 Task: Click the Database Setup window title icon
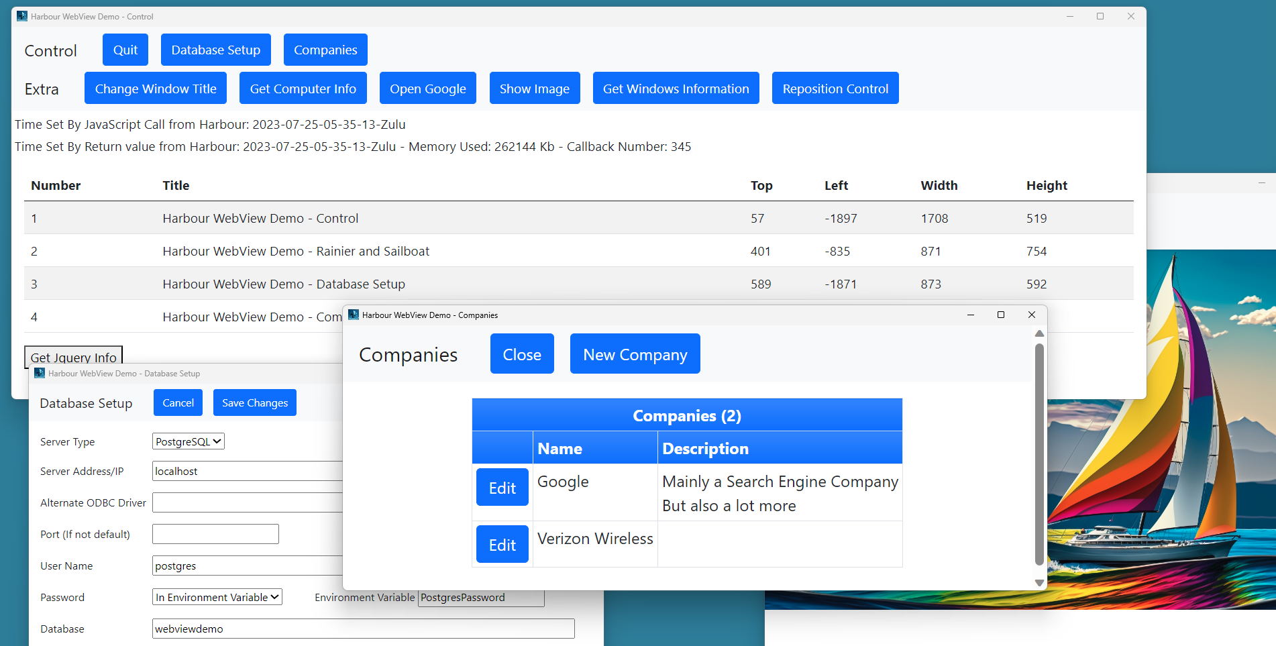coord(40,374)
